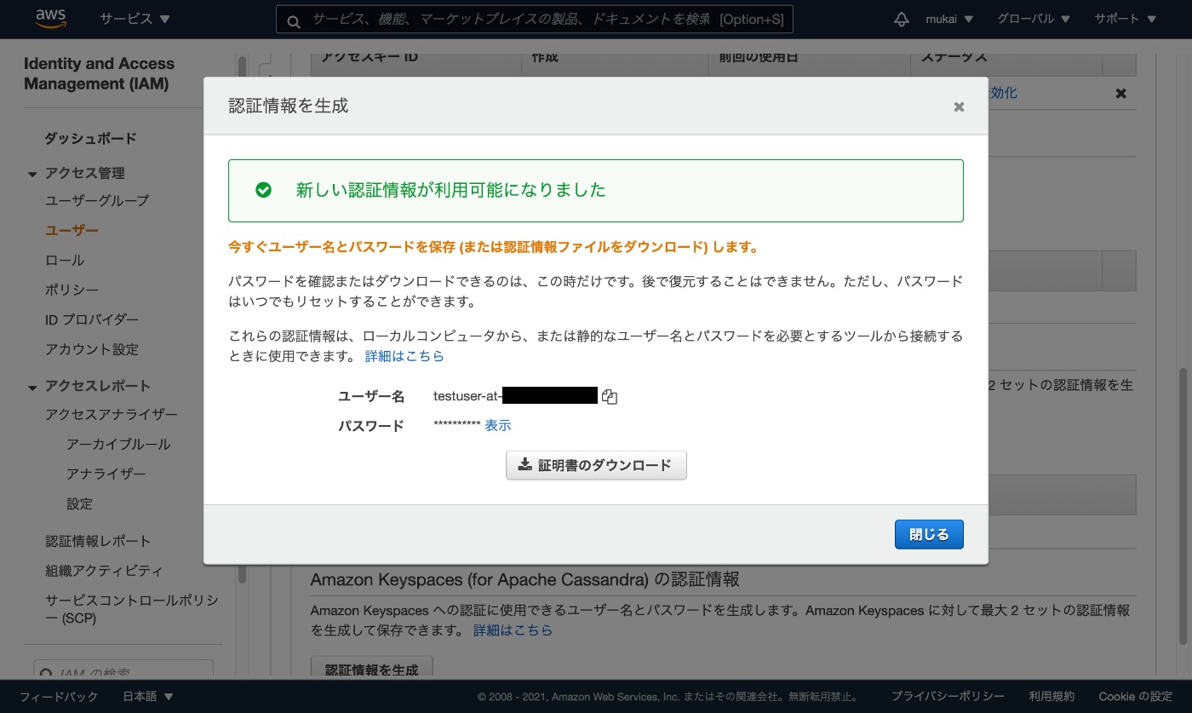Viewport: 1192px width, 713px height.
Task: Select ユーザー in the sidebar
Action: point(72,230)
